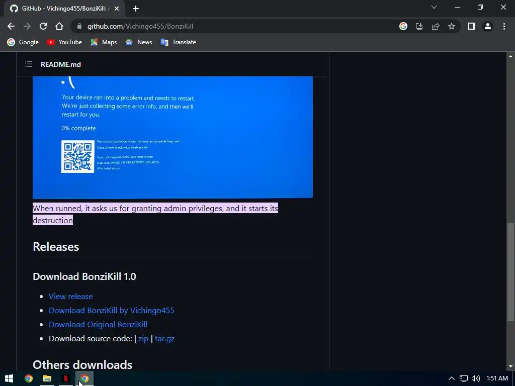The height and width of the screenshot is (386, 515).
Task: Open the Google bookmark
Action: click(x=23, y=42)
